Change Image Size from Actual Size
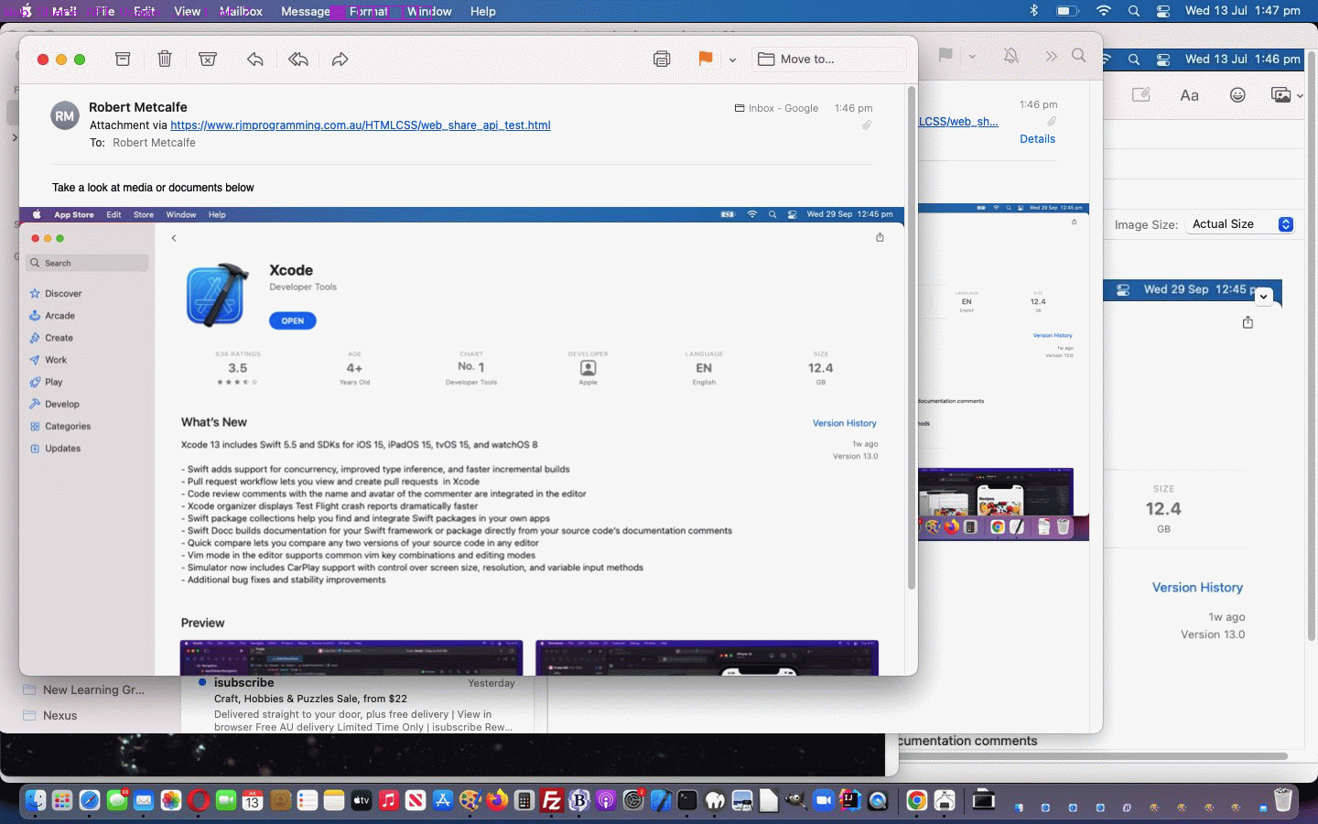 (x=1240, y=224)
